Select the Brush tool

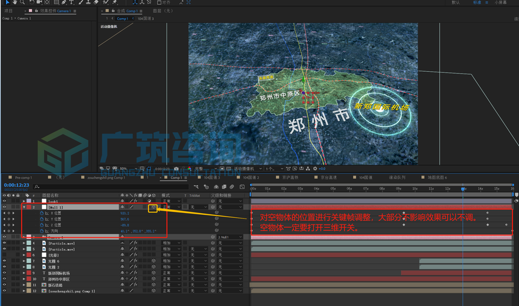coord(81,2)
